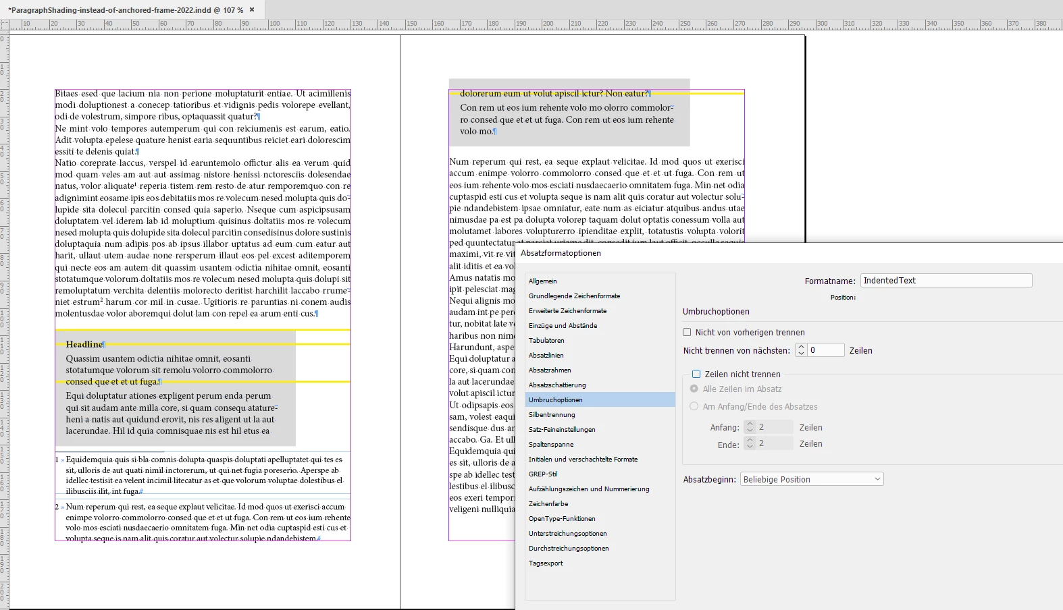Screen dimensions: 1063x610
Task: Open Unterstreichungsoptionen category
Action: (x=600, y=533)
